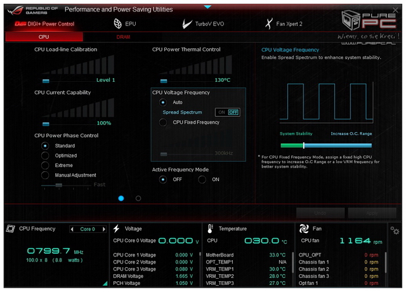Click the System Stability range bar marker
406x292 pixels.
click(304, 145)
